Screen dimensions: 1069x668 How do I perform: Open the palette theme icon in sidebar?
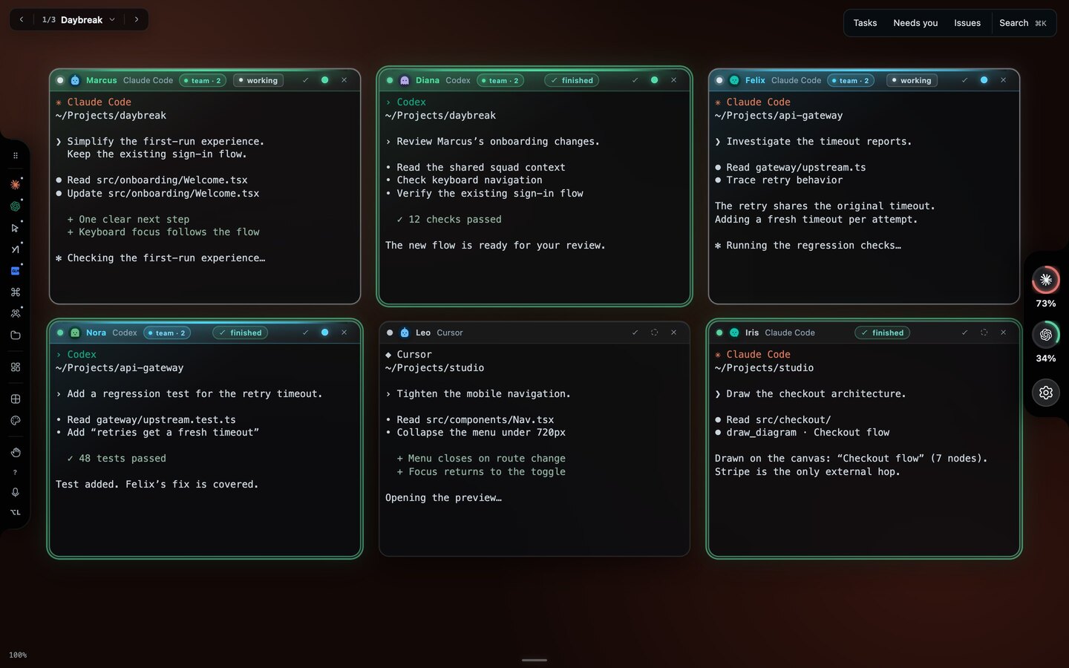15,421
